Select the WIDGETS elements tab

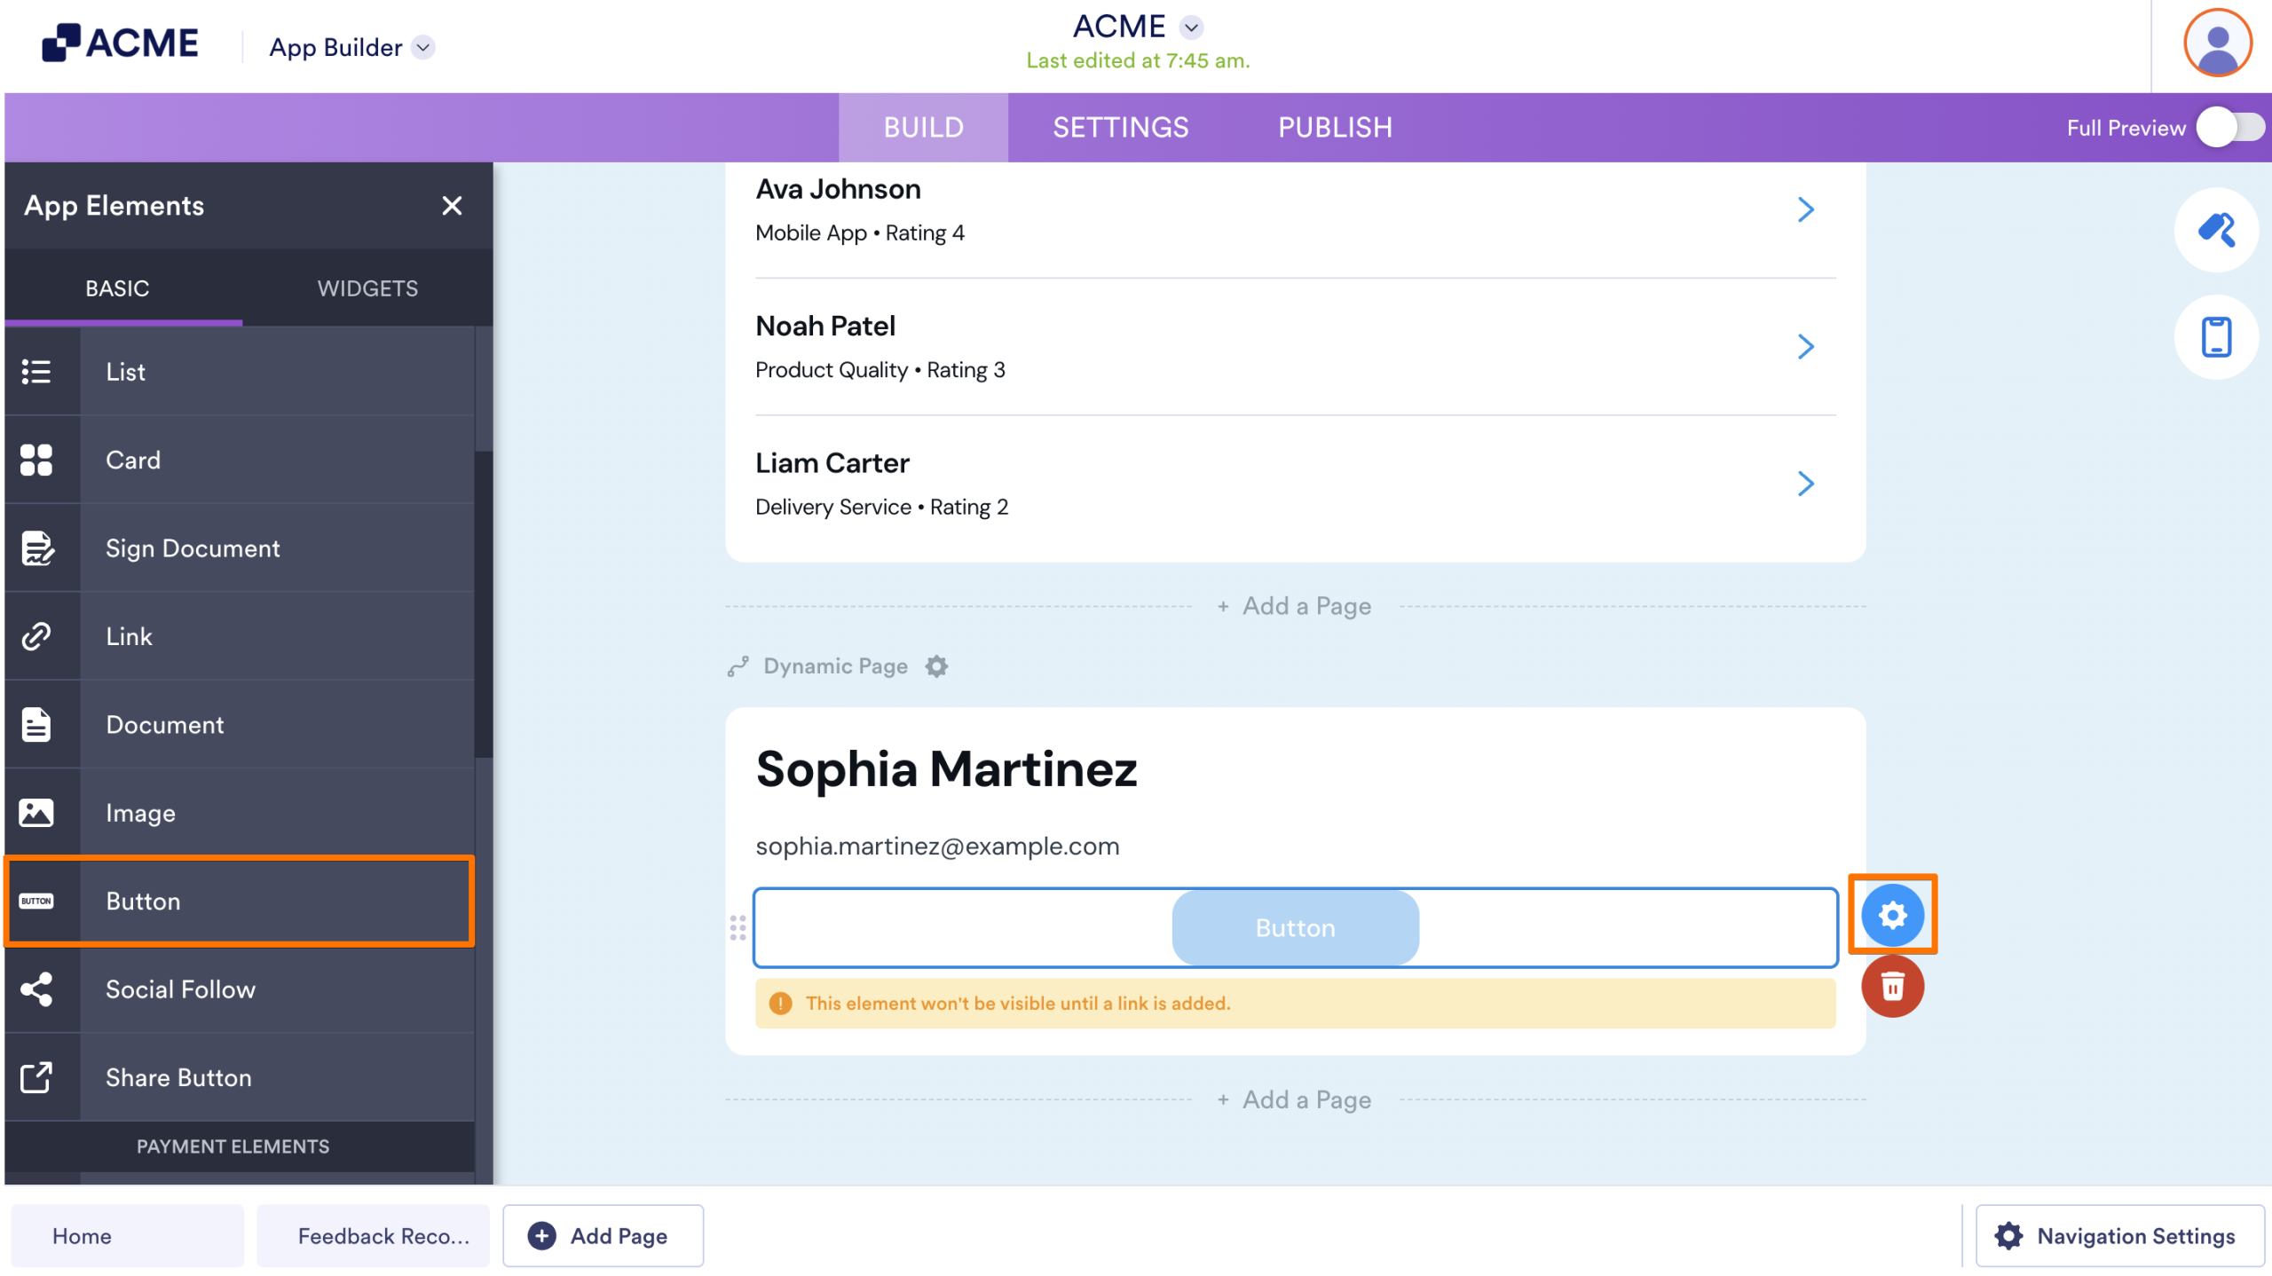(x=367, y=288)
